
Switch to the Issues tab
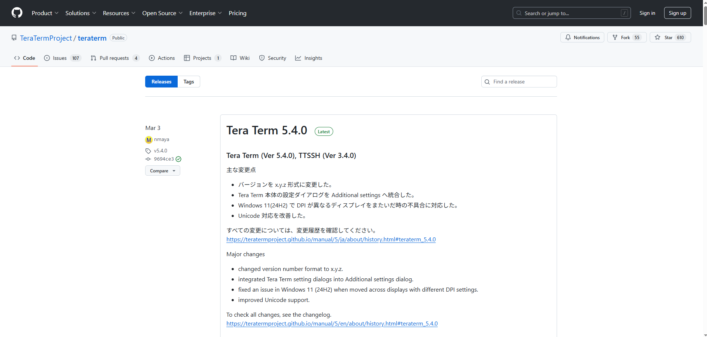click(x=59, y=58)
